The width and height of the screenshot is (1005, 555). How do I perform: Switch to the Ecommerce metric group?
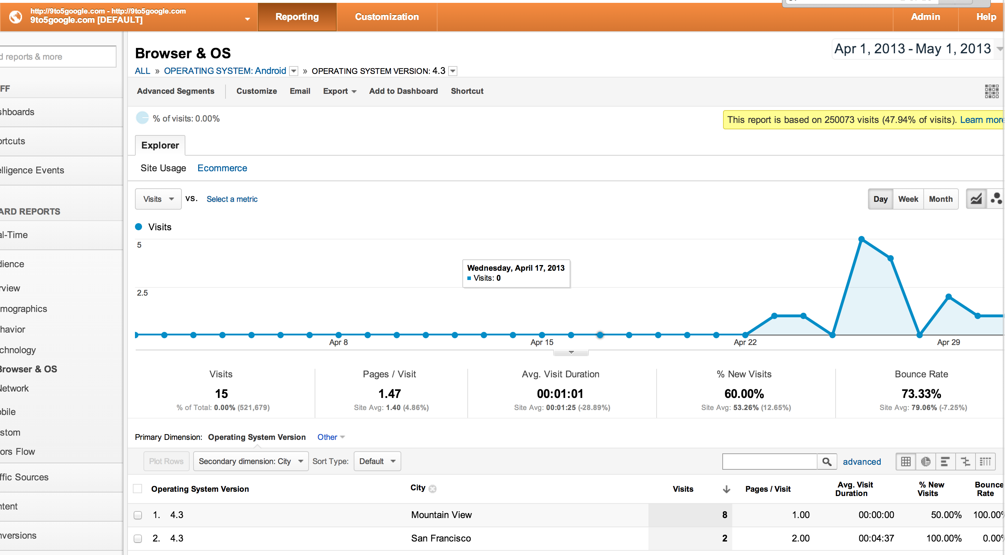pyautogui.click(x=222, y=168)
